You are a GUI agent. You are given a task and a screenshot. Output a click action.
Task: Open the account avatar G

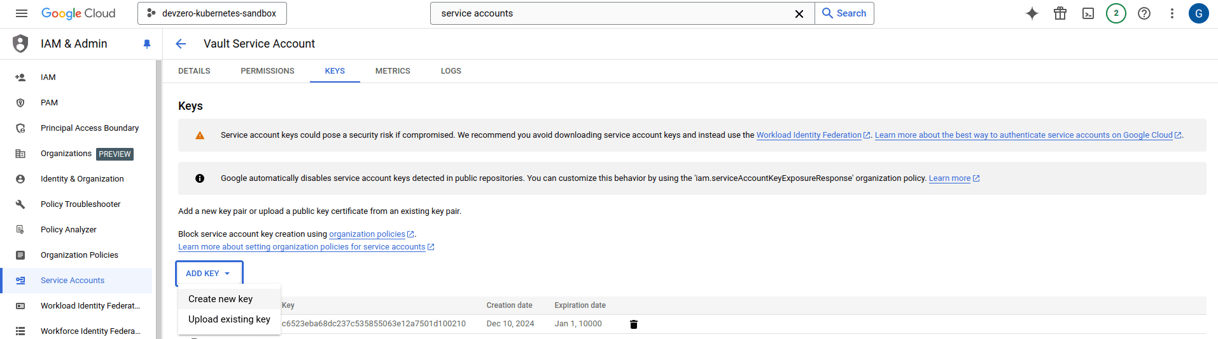(1199, 13)
